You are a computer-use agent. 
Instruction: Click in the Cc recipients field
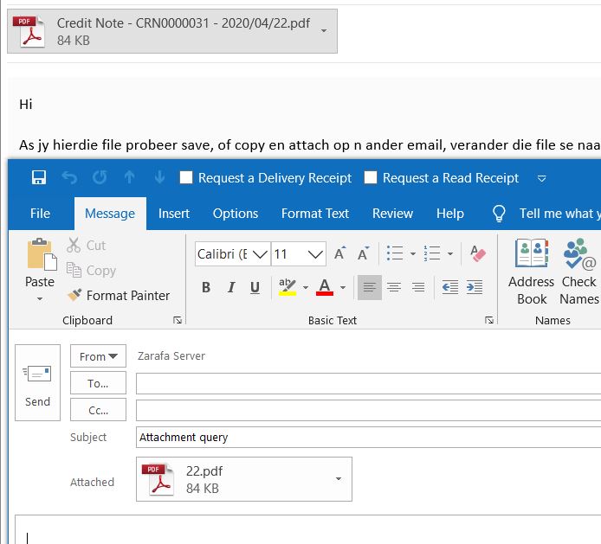point(368,411)
